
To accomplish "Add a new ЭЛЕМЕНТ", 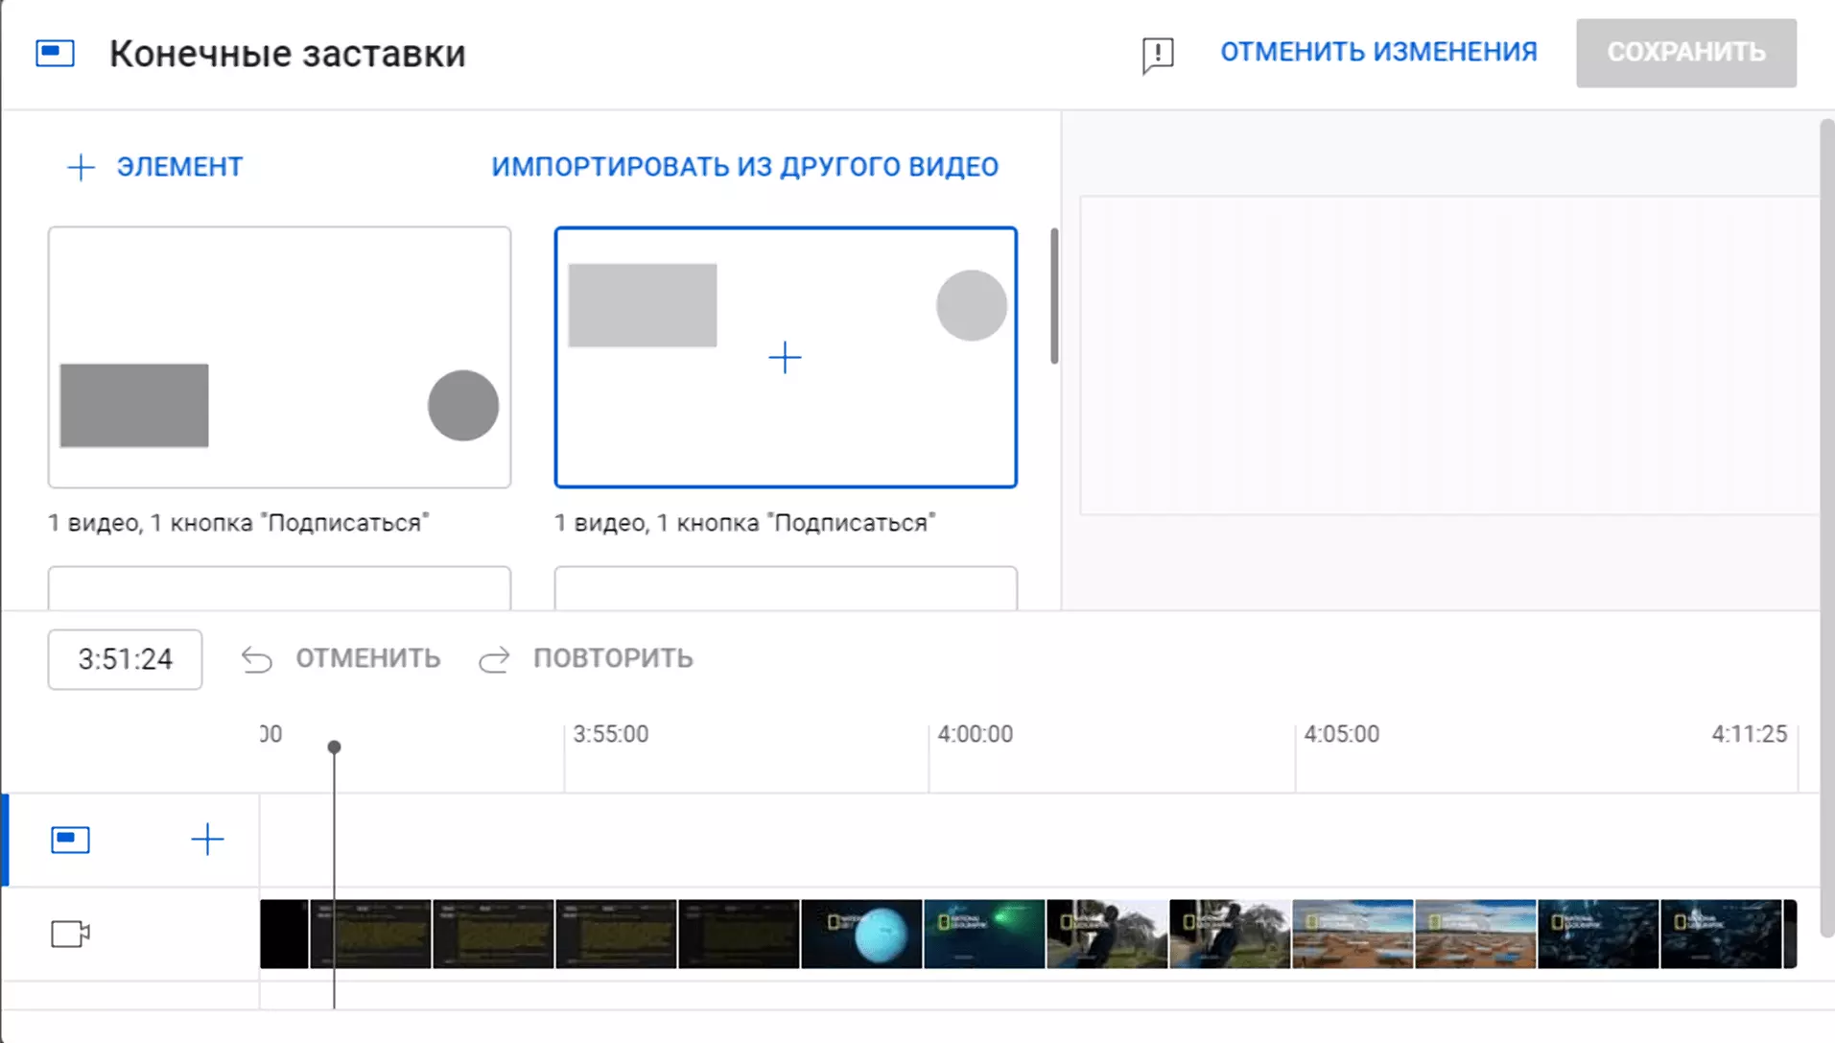I will [155, 167].
